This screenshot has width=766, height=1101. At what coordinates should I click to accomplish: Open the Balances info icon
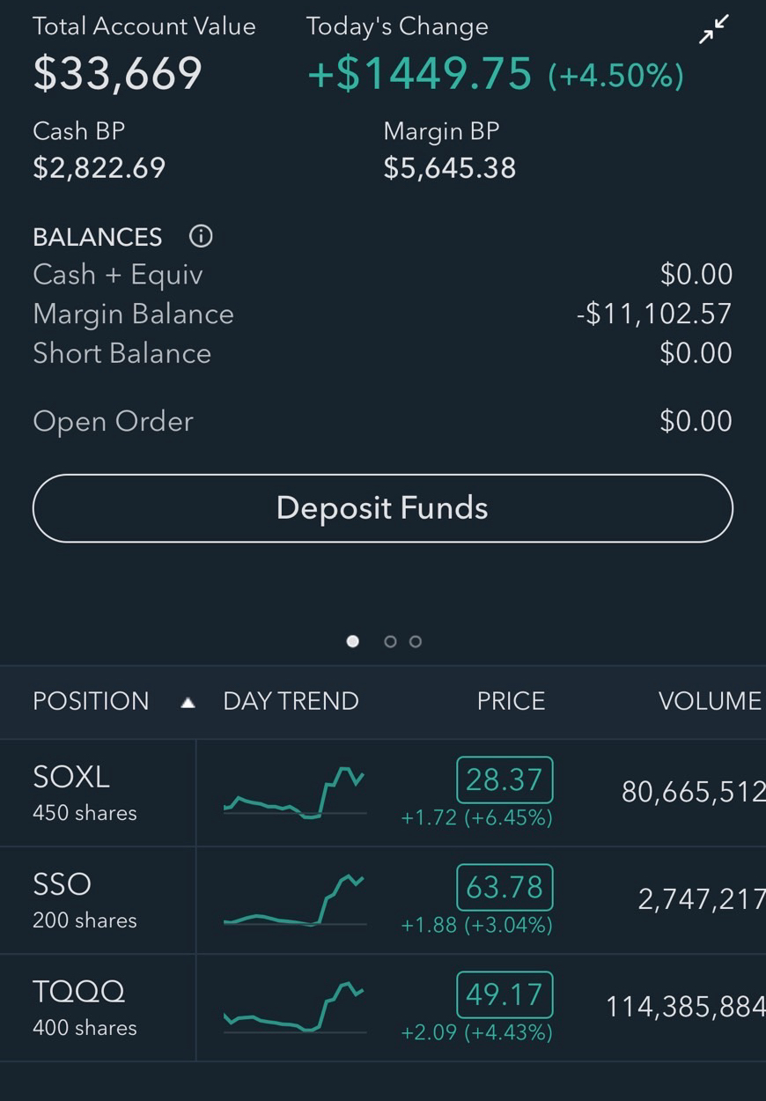pos(201,236)
